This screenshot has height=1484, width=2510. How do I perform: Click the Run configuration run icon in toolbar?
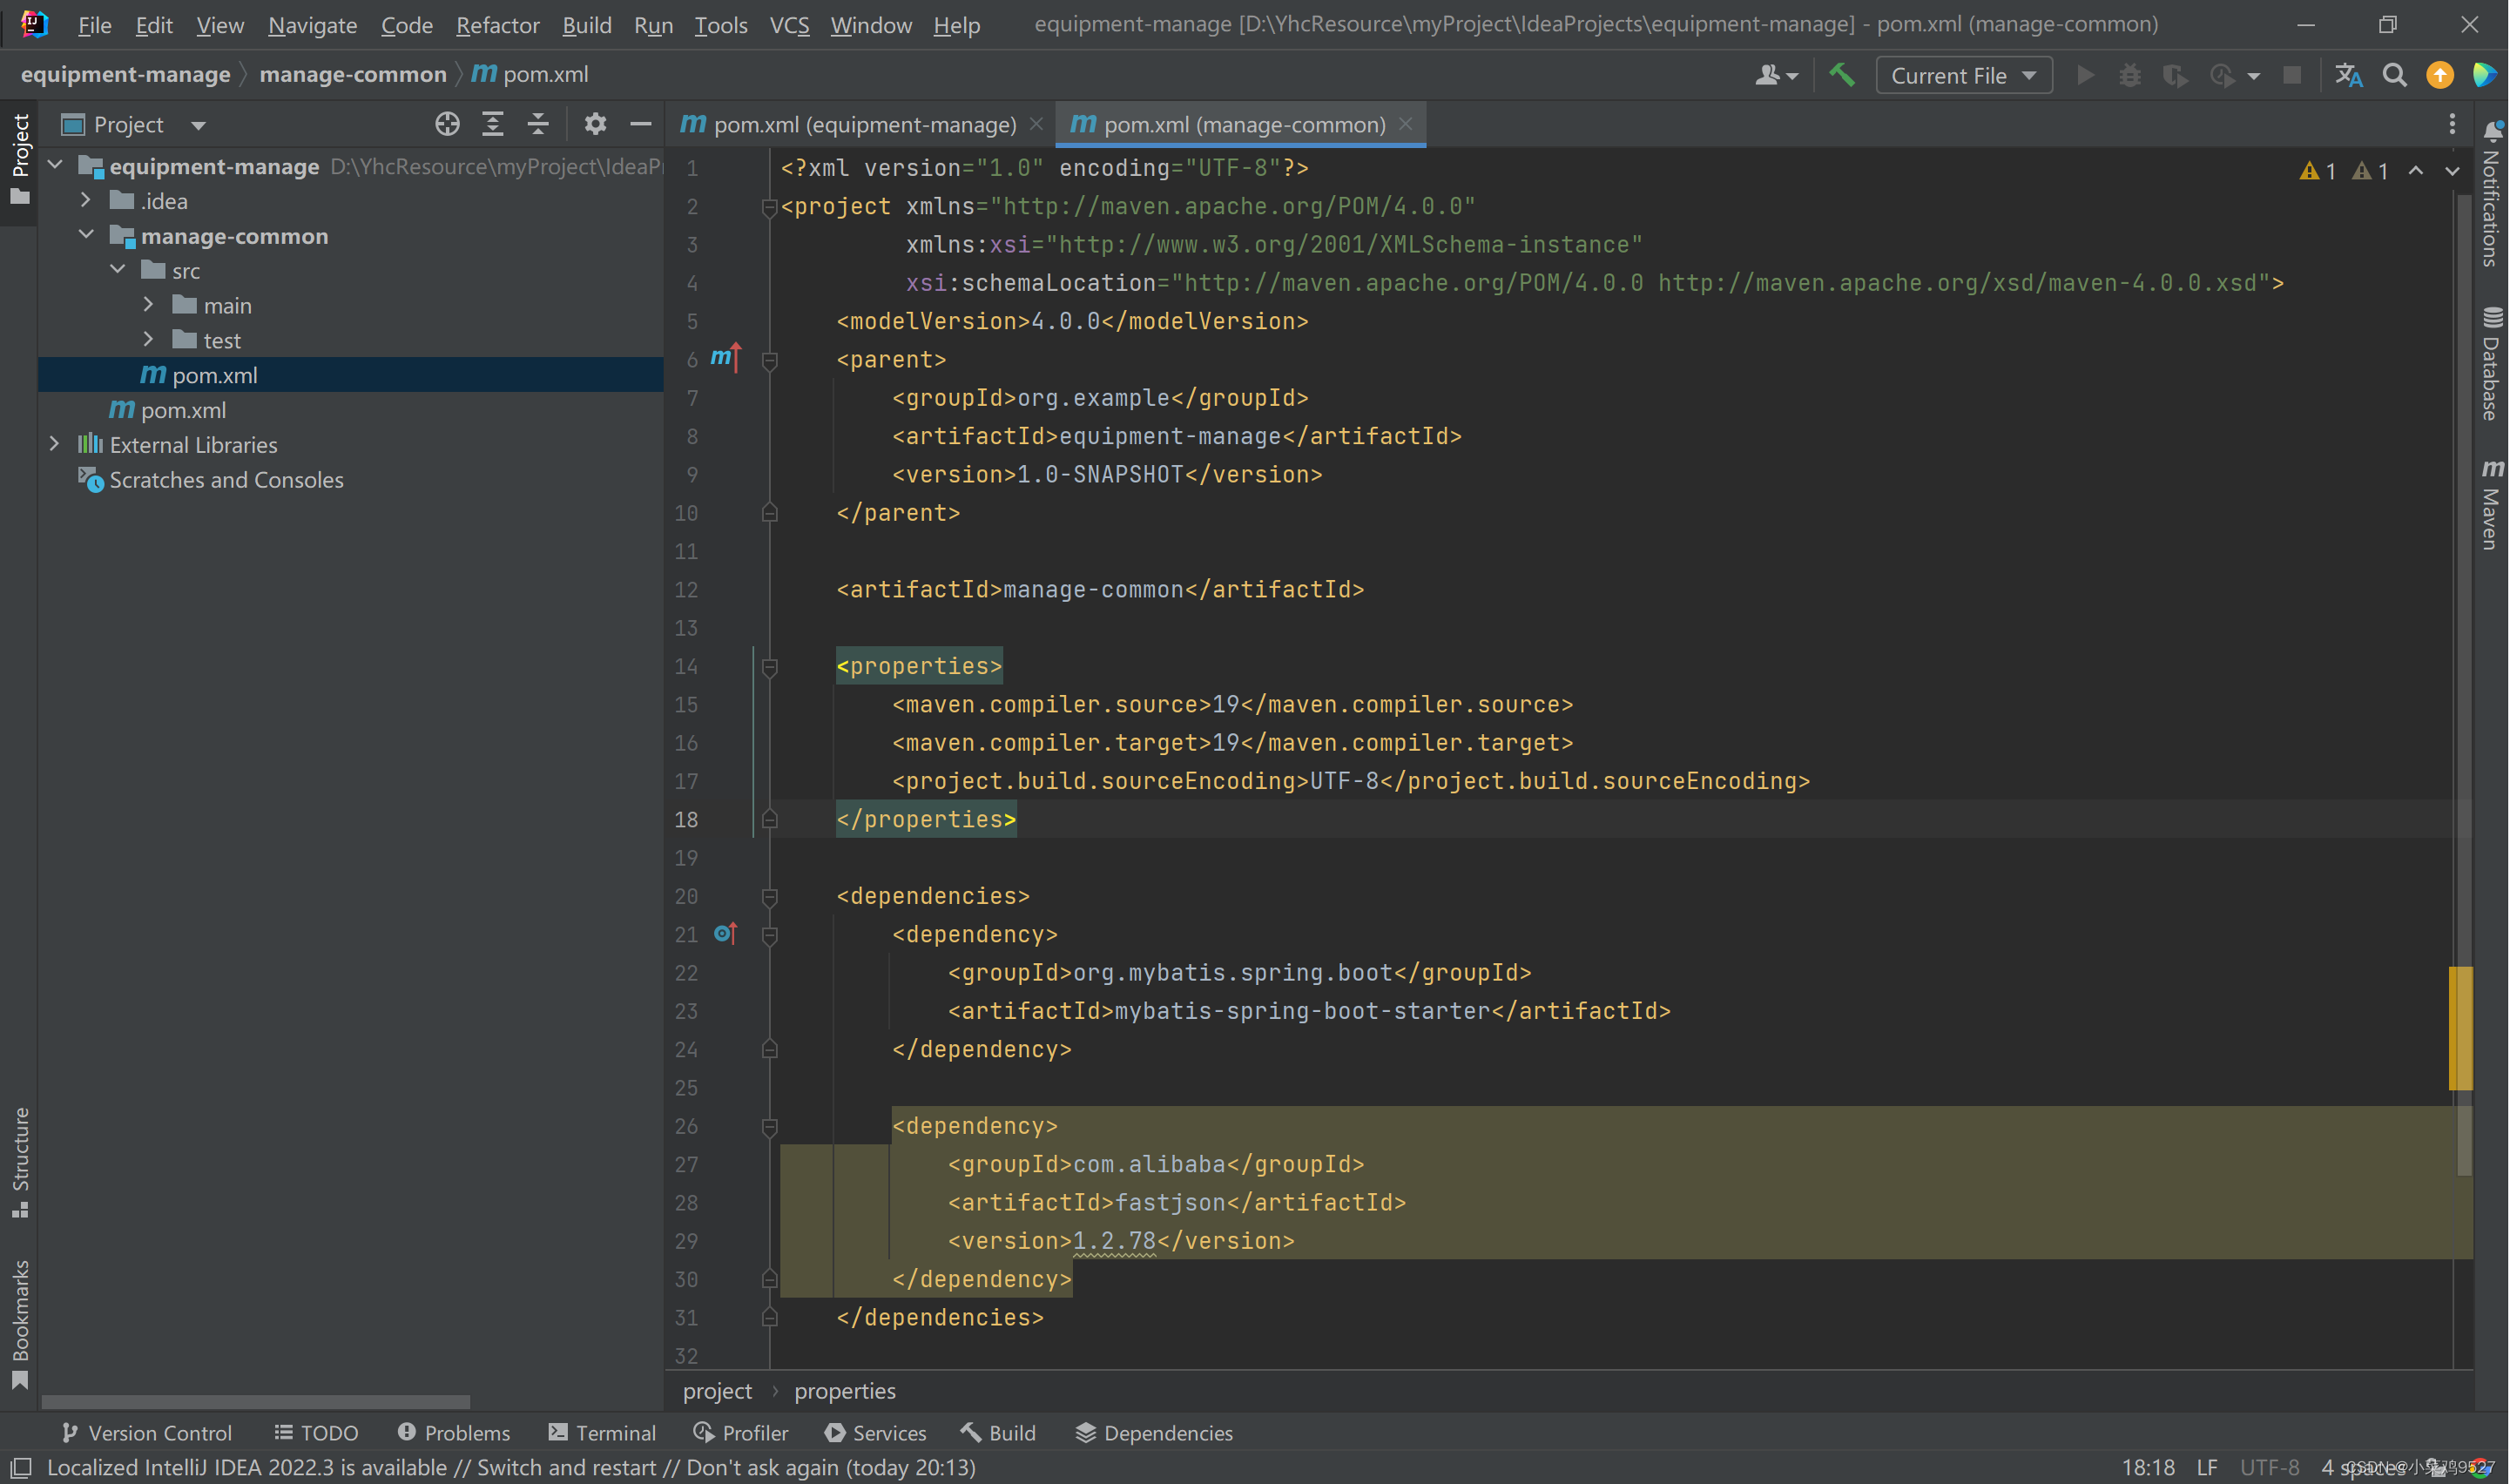(2084, 74)
